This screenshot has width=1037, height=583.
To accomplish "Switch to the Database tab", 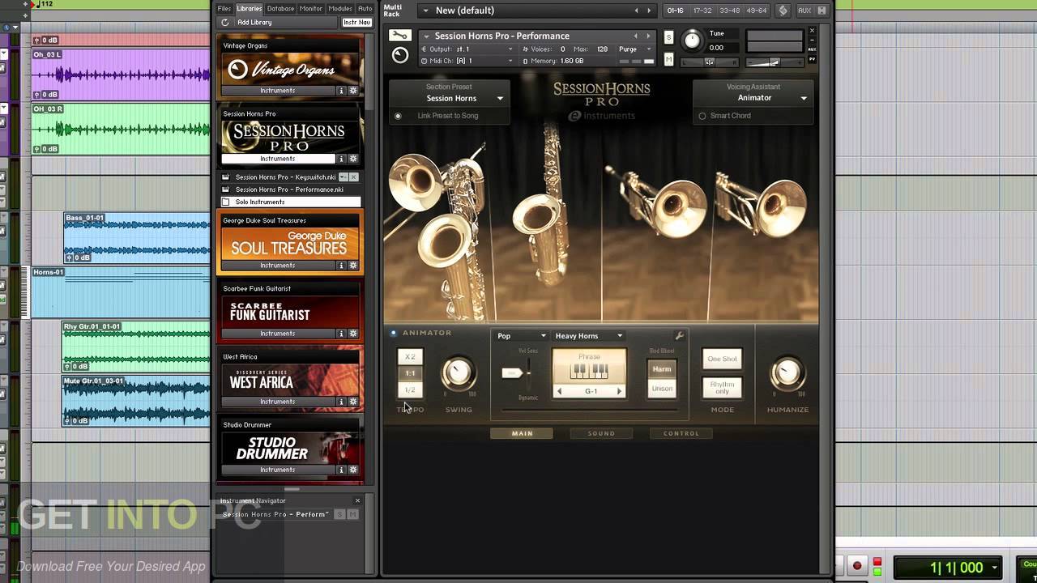I will click(280, 8).
